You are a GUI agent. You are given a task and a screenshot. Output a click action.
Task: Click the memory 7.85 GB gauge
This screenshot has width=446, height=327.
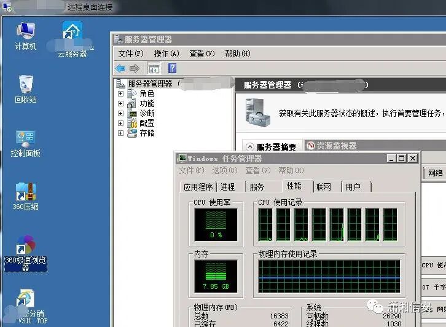click(216, 276)
